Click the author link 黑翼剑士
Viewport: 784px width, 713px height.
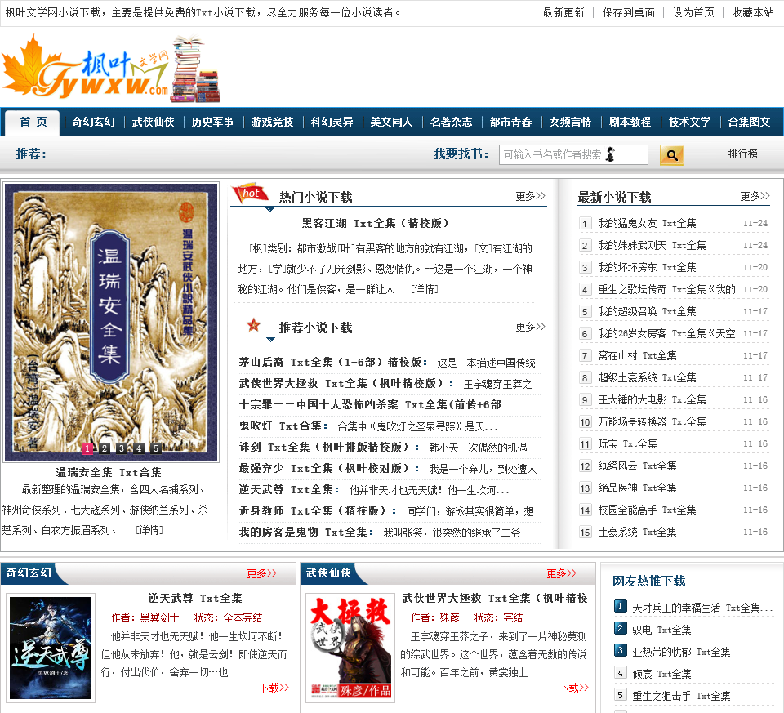point(159,617)
